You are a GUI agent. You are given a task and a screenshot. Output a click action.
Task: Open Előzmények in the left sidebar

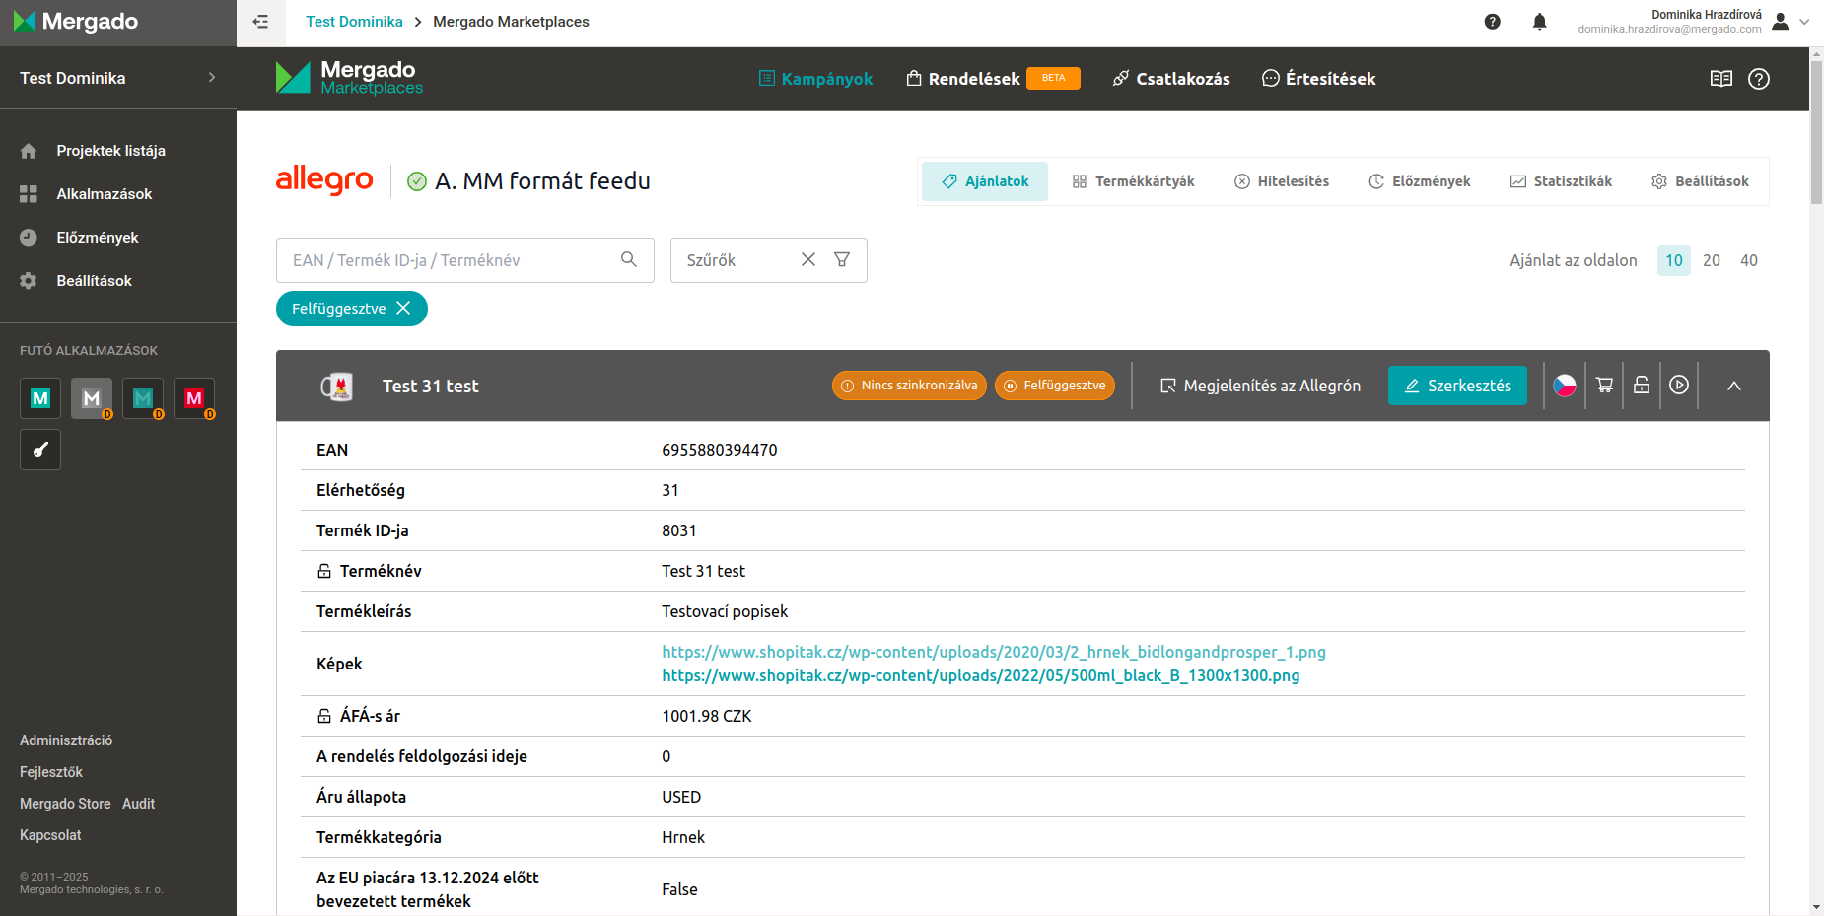pyautogui.click(x=98, y=238)
